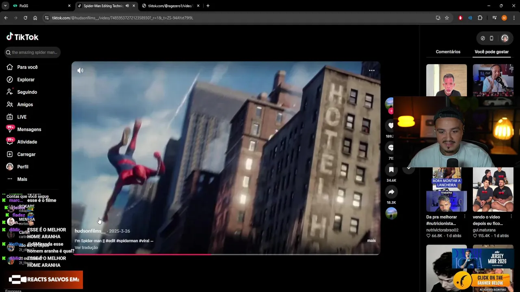Open the round sound disc below share
Viewport: 520px width, 292px height.
391,213
